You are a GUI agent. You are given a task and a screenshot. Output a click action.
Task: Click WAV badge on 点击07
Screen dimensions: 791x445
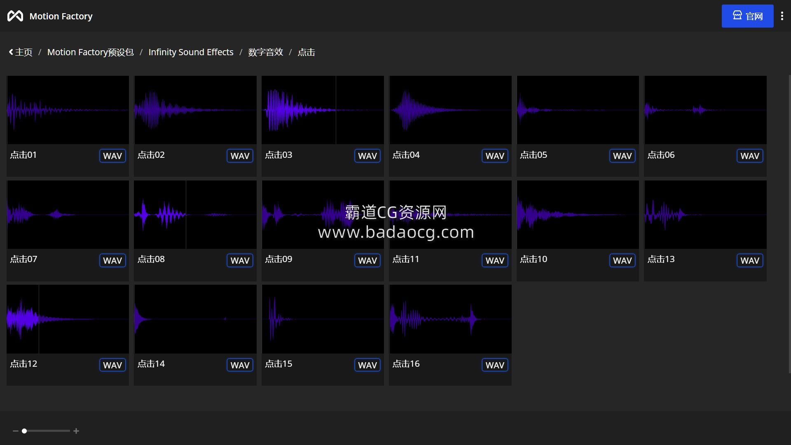pos(112,260)
